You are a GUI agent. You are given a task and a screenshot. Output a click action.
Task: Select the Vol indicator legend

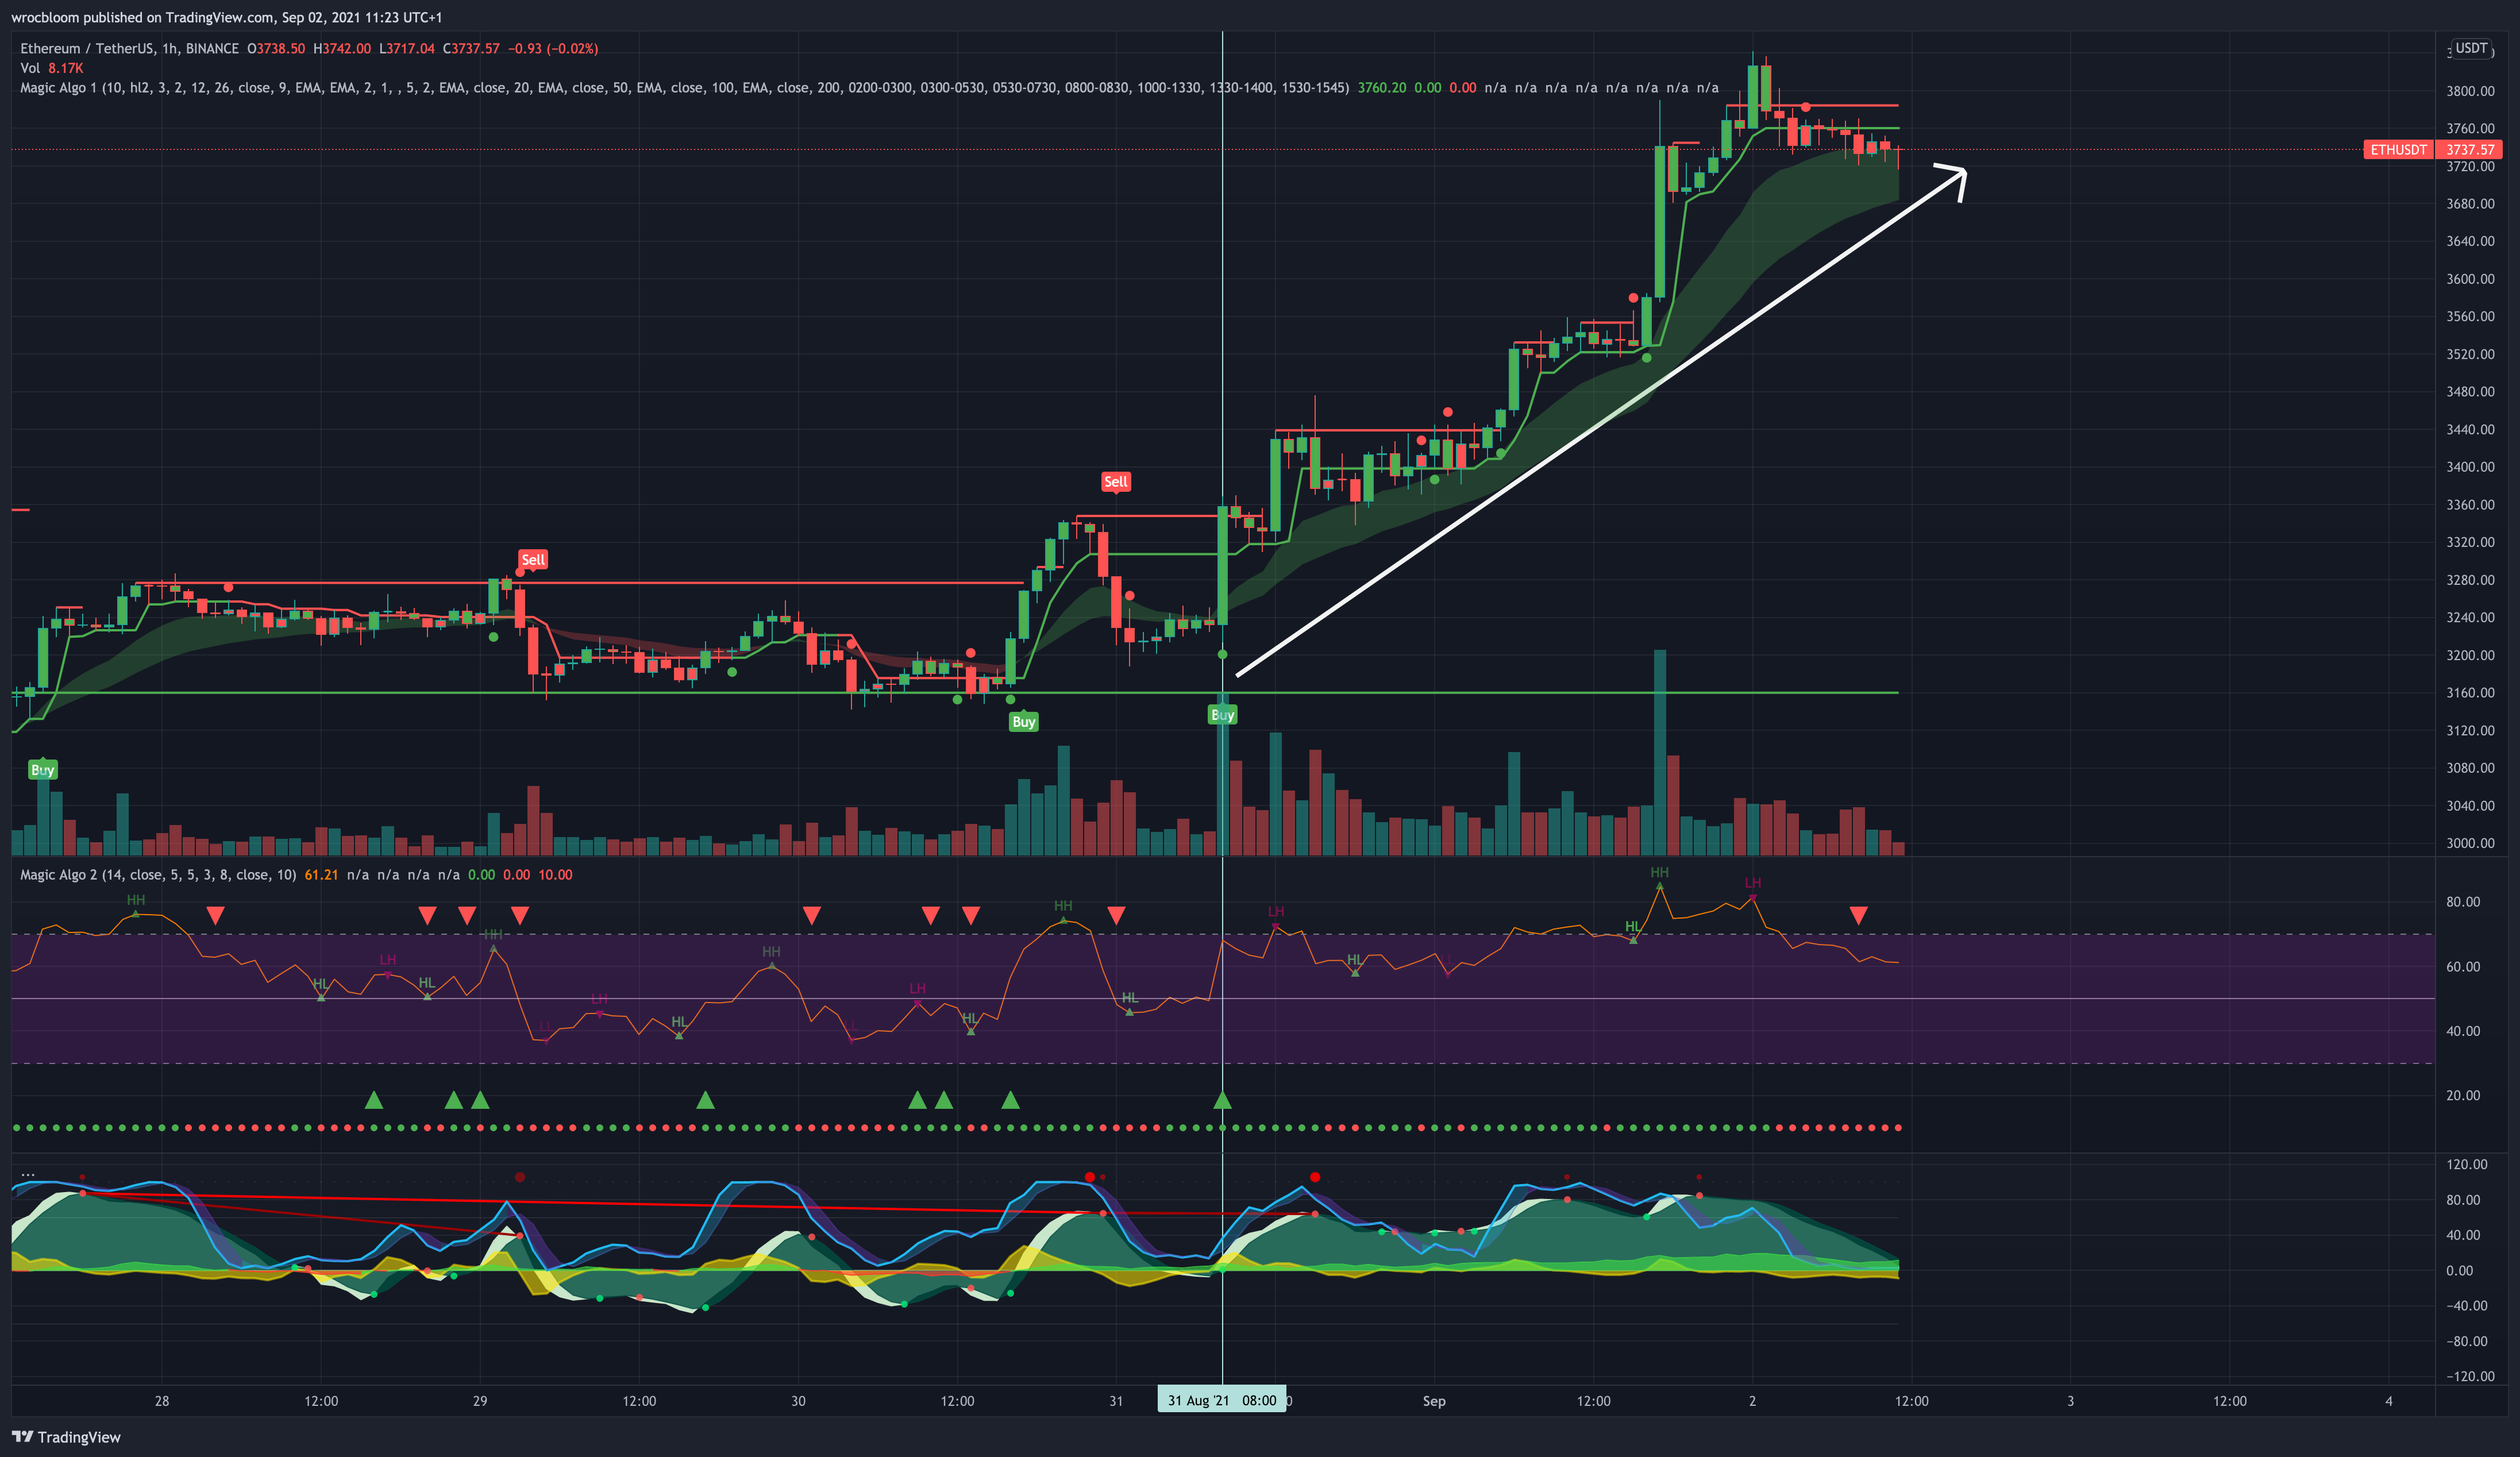click(30, 68)
